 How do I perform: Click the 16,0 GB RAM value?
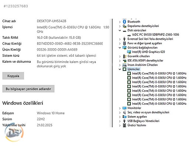coord(59,38)
